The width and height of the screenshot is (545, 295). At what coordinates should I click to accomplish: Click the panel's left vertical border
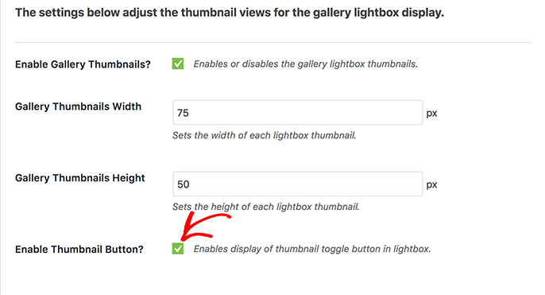[1, 148]
